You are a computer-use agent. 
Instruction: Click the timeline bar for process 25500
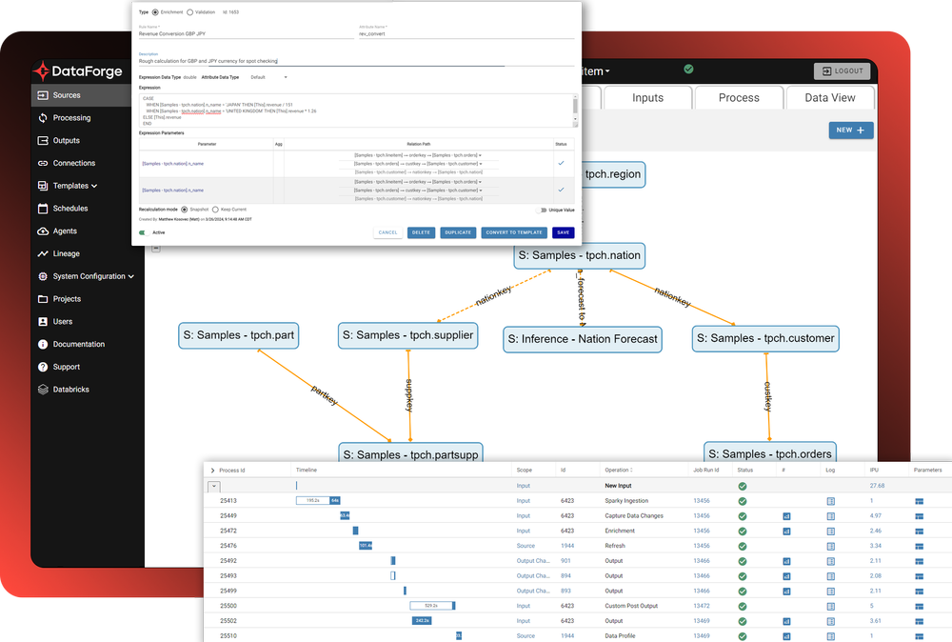[x=430, y=605]
